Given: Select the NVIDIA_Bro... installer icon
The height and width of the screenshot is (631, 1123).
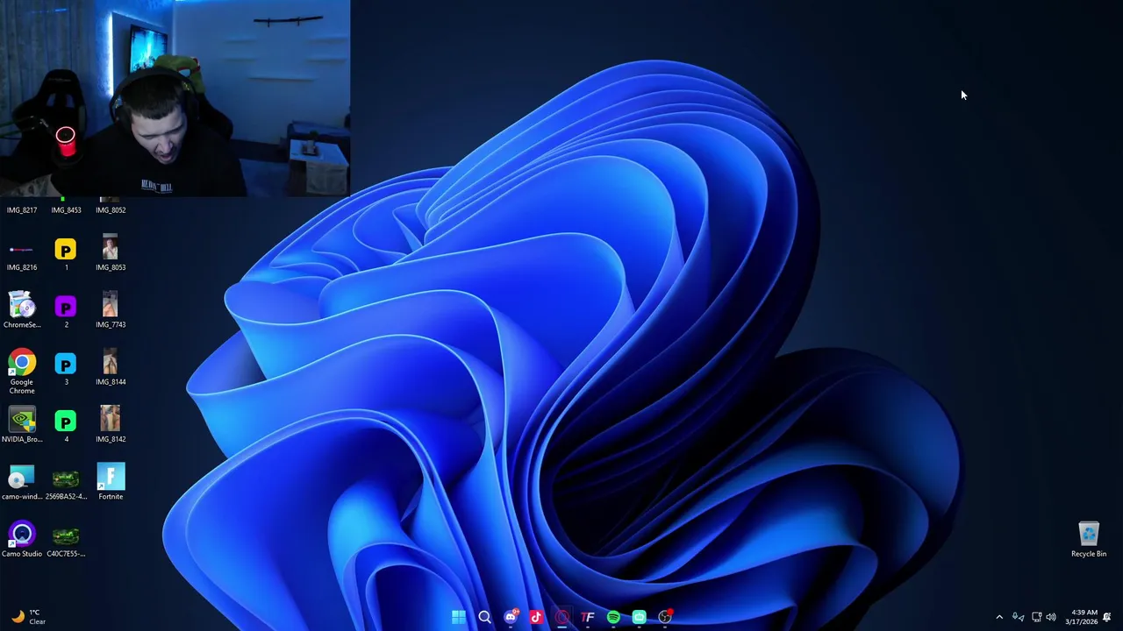Looking at the screenshot, I should click(22, 421).
